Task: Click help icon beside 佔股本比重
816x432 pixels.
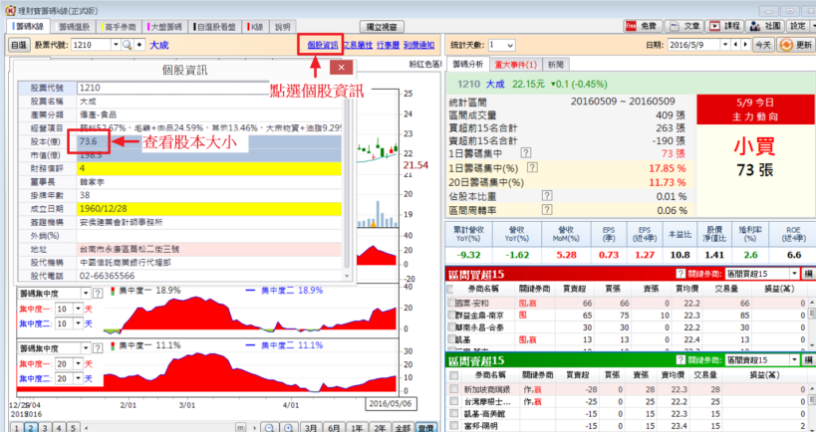Action: click(x=546, y=195)
